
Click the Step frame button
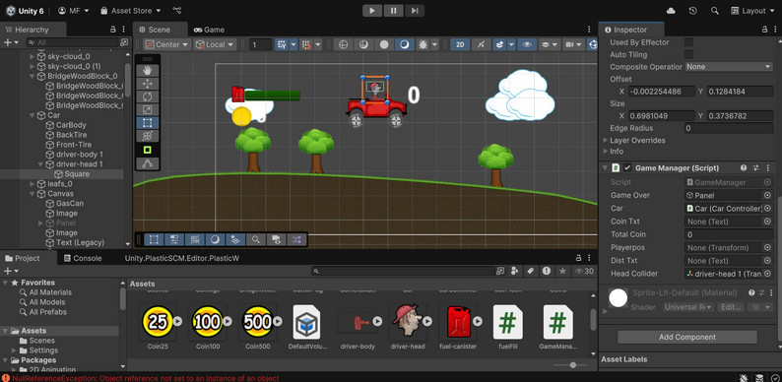(415, 11)
